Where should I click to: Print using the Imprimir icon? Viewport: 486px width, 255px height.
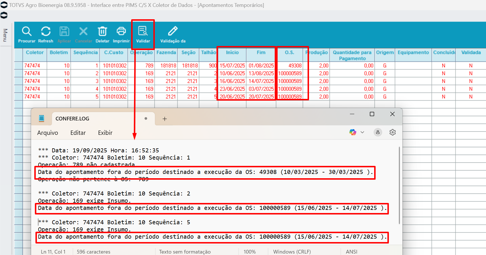121,31
